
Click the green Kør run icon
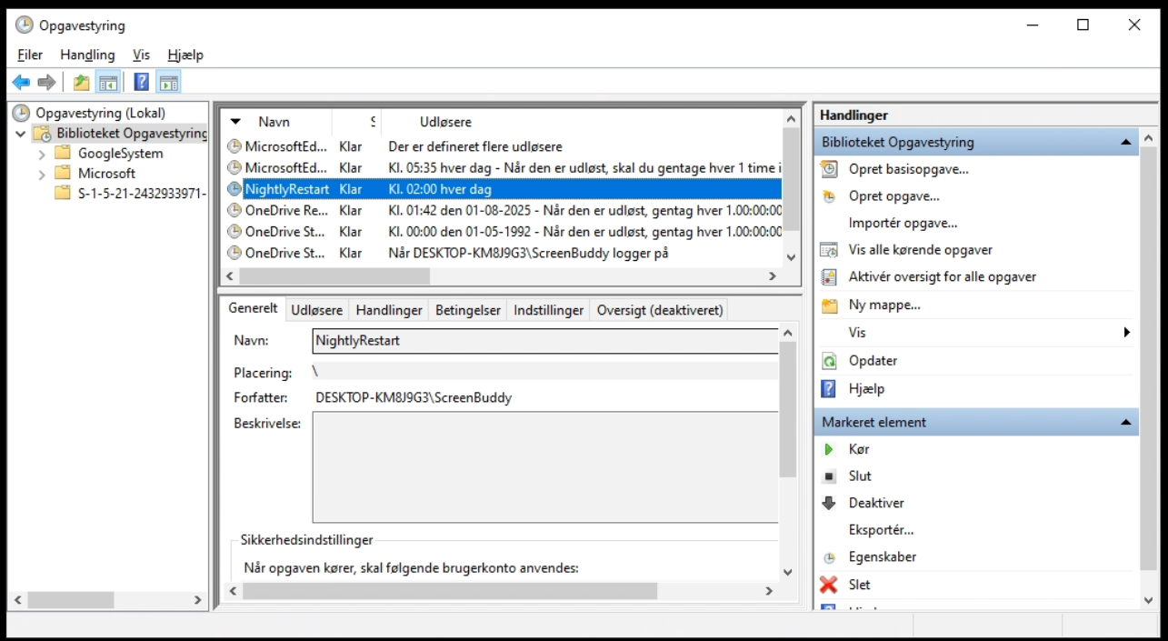tap(828, 449)
